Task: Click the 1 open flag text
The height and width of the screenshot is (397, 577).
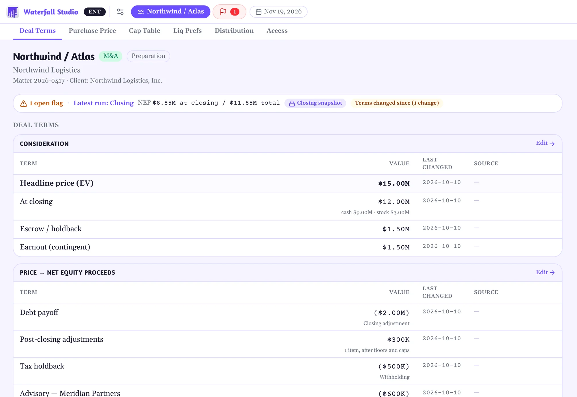Action: (x=46, y=103)
